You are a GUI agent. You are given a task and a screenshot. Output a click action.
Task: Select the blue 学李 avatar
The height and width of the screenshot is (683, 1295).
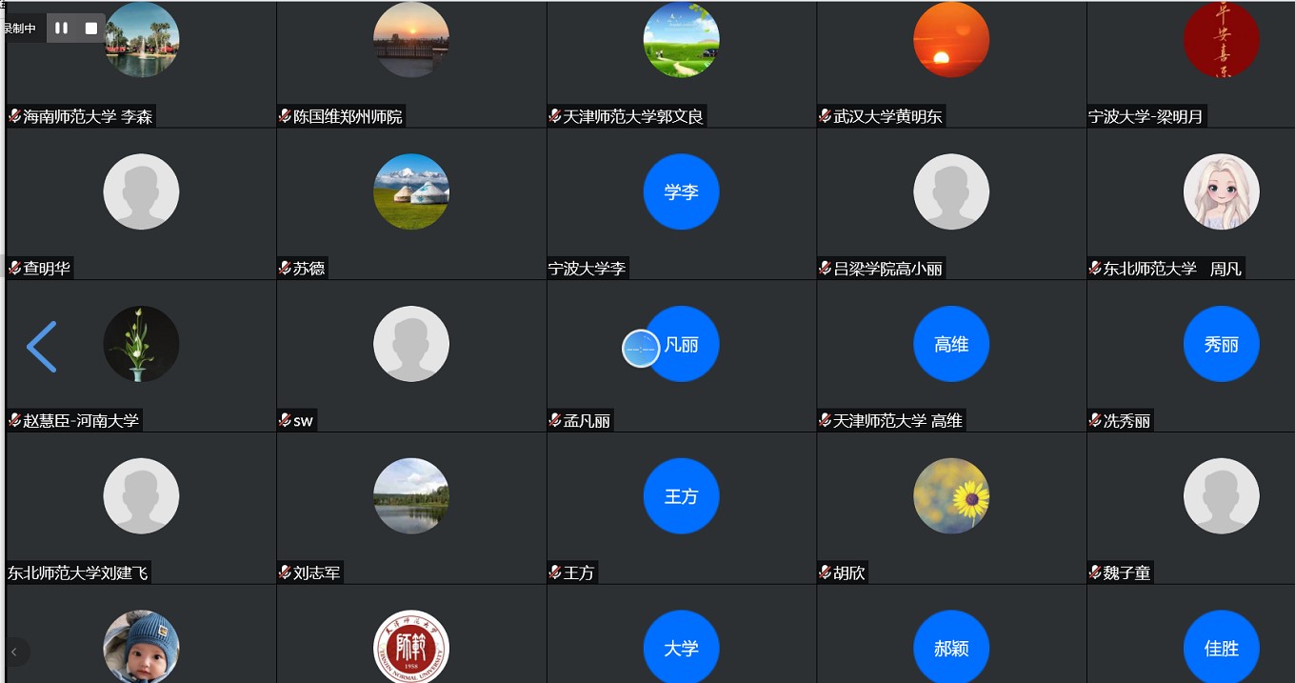[x=681, y=191]
